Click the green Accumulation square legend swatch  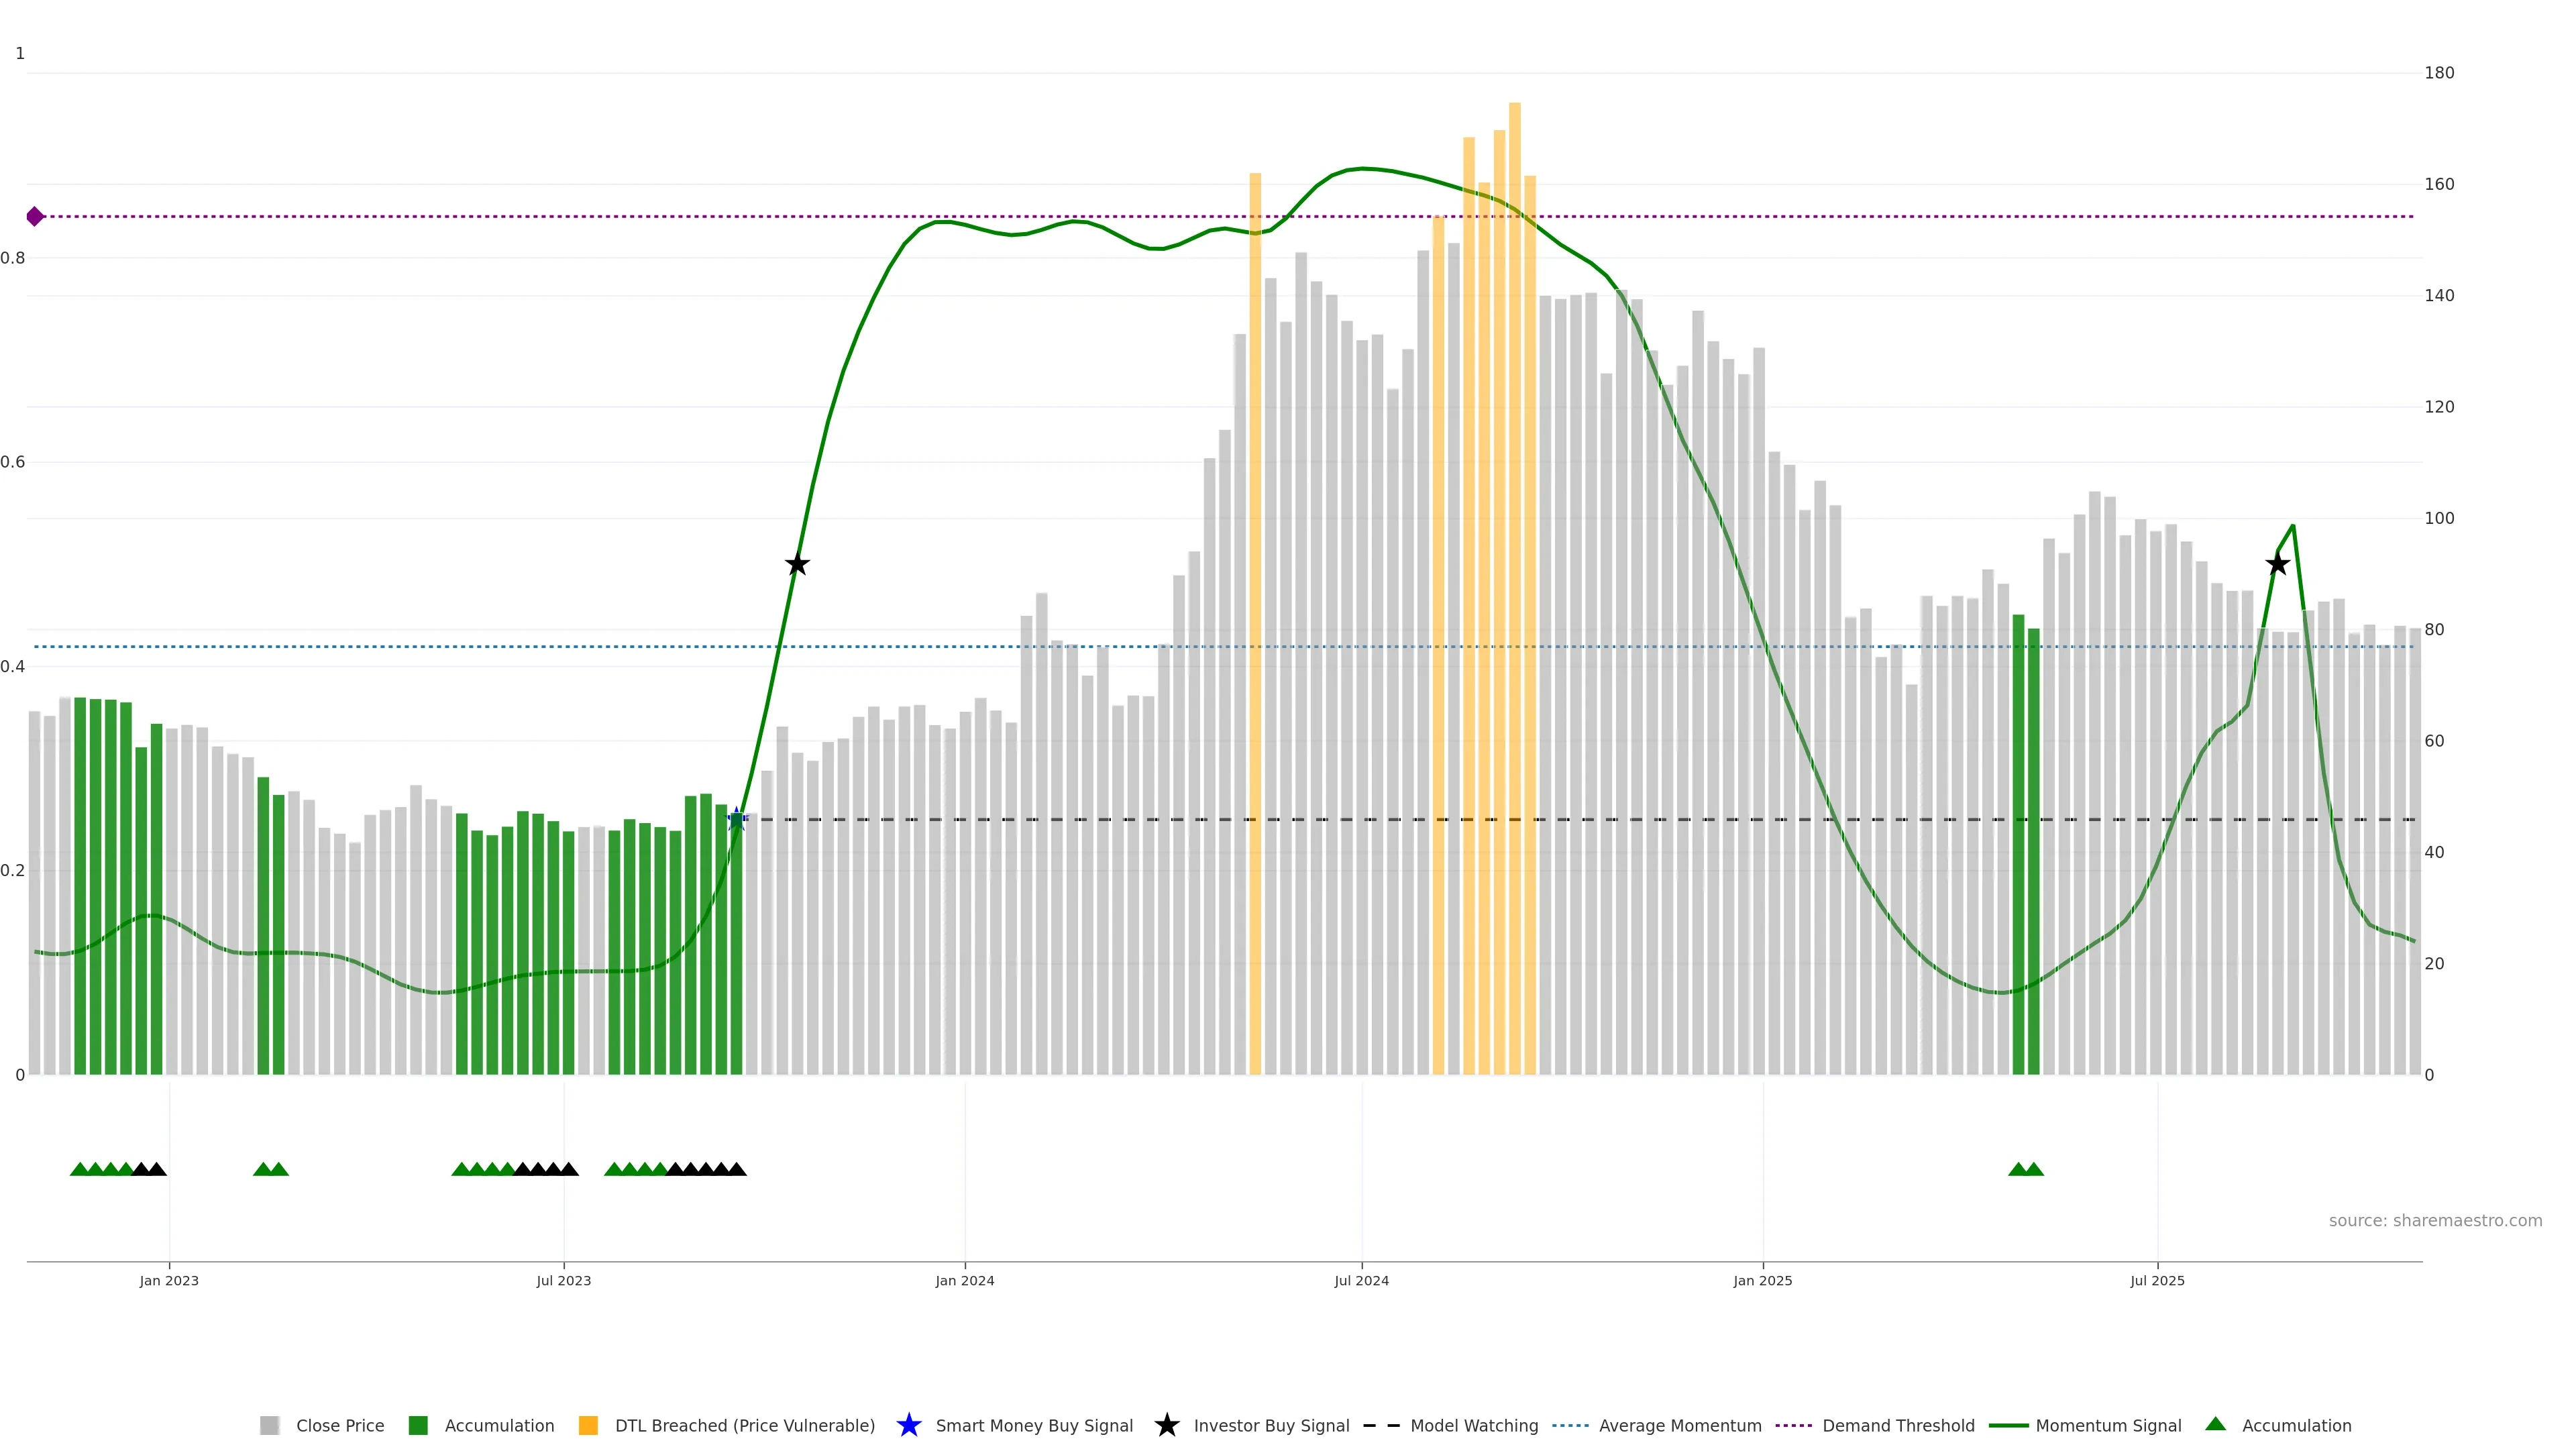(418, 1426)
